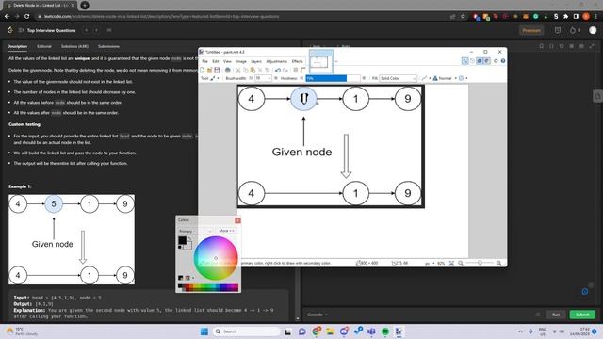The image size is (603, 339).
Task: Toggle the pixel grid icon in paint.net
Action: [x=295, y=70]
